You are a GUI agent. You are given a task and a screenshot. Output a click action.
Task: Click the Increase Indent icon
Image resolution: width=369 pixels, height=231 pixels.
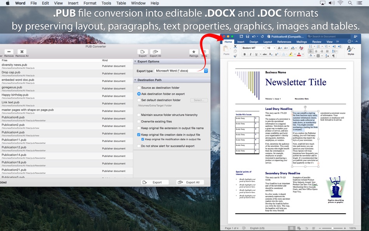[x=339, y=46]
